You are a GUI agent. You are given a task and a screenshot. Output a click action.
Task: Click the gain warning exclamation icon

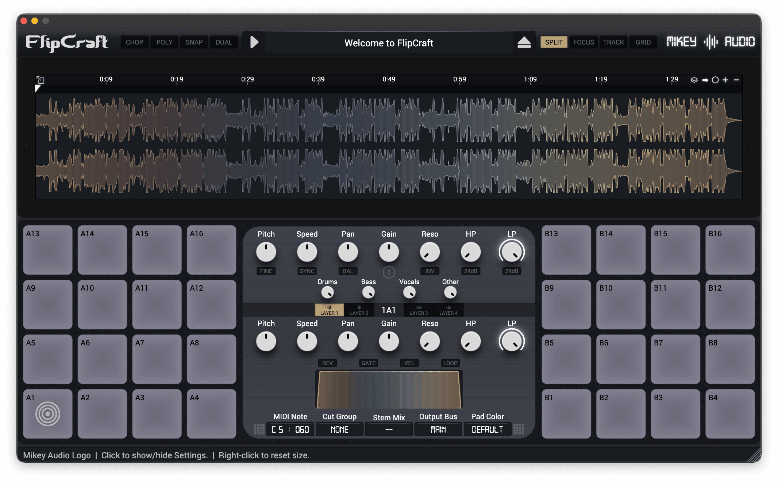(389, 272)
